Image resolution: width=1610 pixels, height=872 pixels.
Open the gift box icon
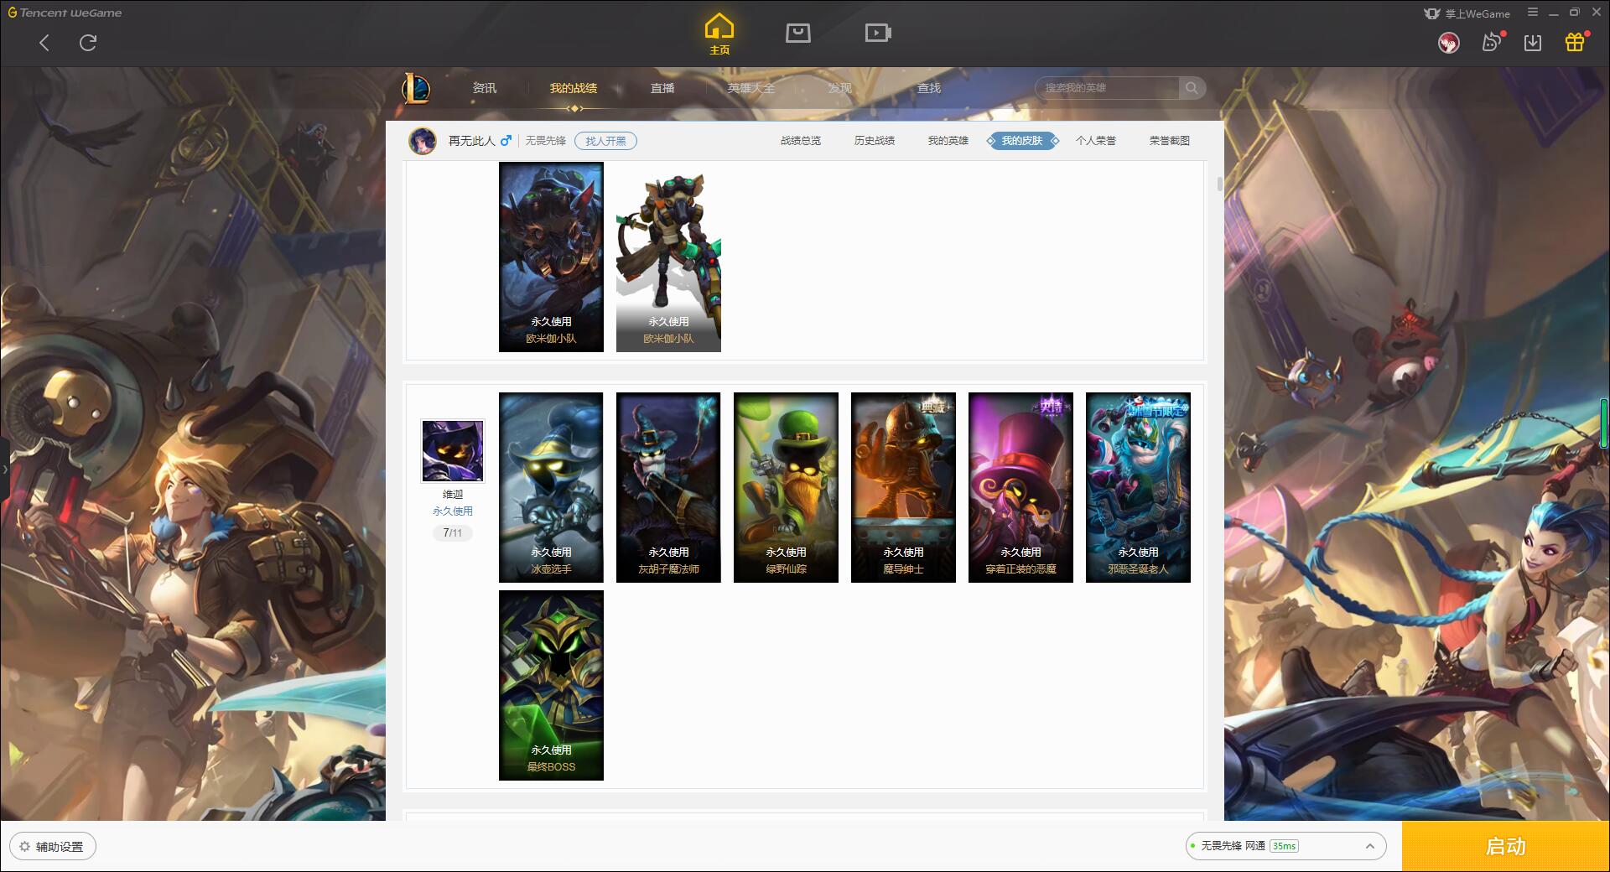coord(1575,42)
